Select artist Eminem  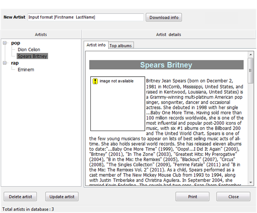26,70
